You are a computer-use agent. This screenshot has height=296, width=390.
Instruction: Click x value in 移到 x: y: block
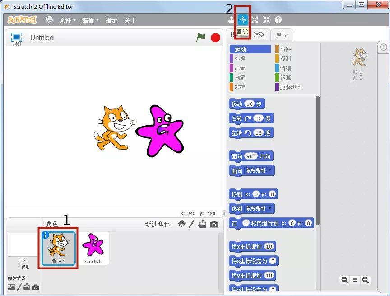pos(256,194)
